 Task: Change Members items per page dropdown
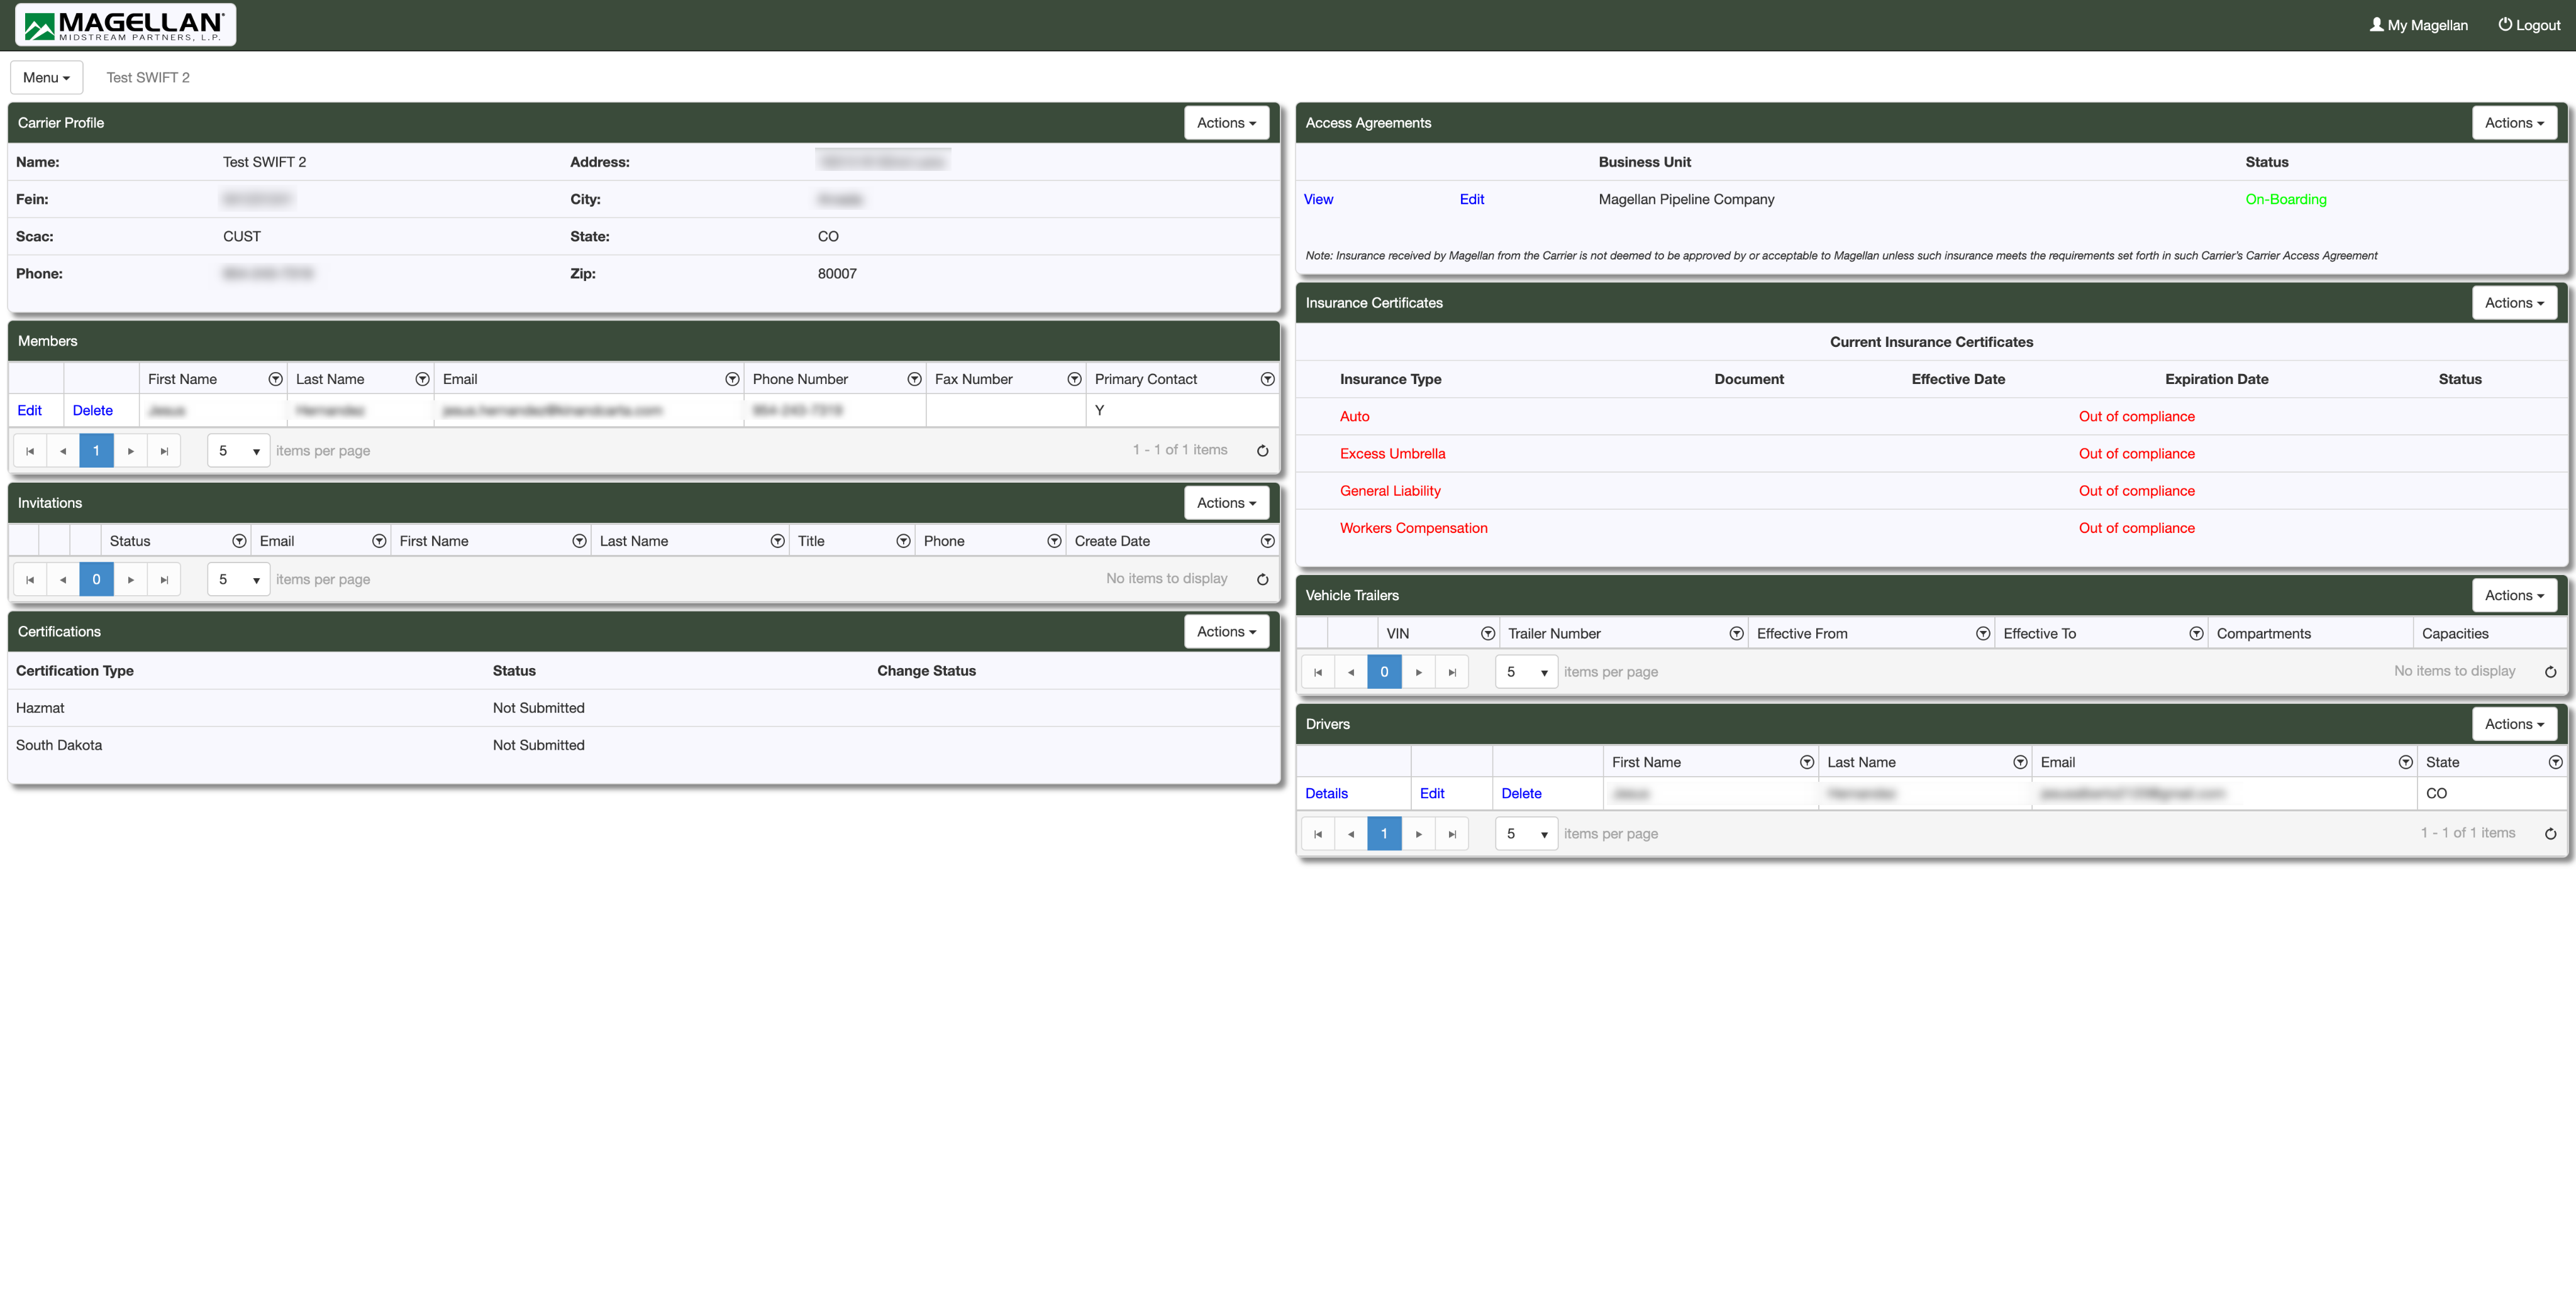point(238,451)
